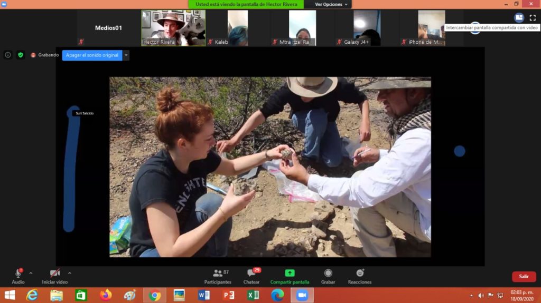Open the Reacciones menu
The width and height of the screenshot is (541, 303).
pos(359,277)
